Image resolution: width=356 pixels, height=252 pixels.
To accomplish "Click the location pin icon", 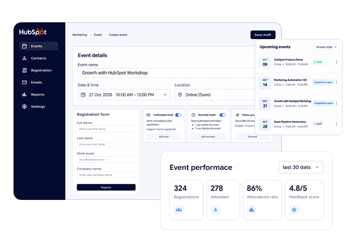I will (180, 95).
